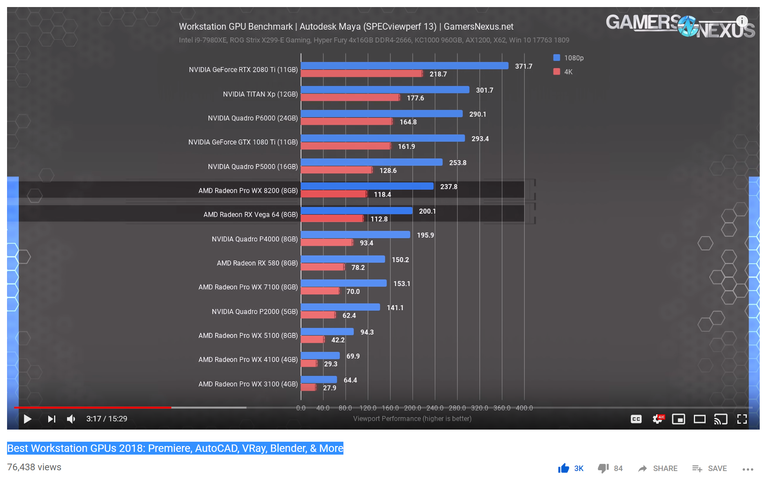Click the video title text
This screenshot has height=482, width=766.
click(175, 448)
